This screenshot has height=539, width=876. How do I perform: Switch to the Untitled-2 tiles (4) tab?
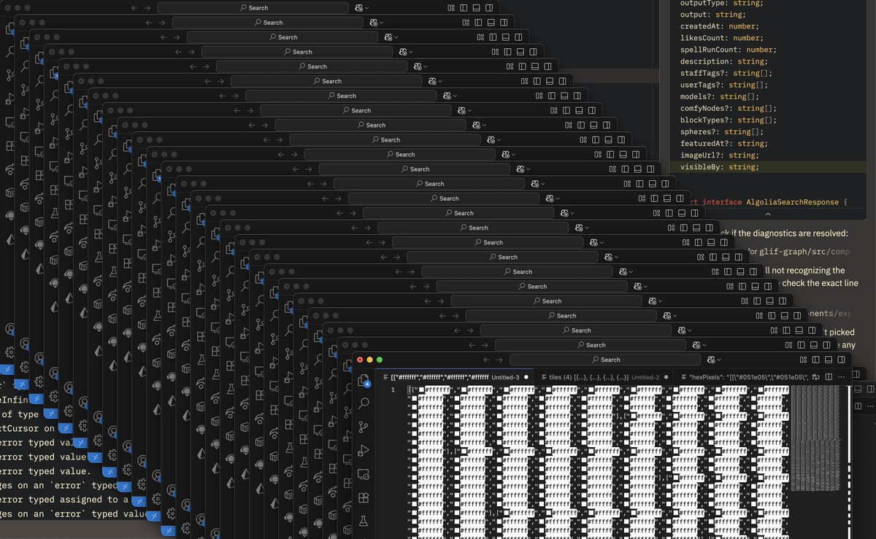point(603,377)
